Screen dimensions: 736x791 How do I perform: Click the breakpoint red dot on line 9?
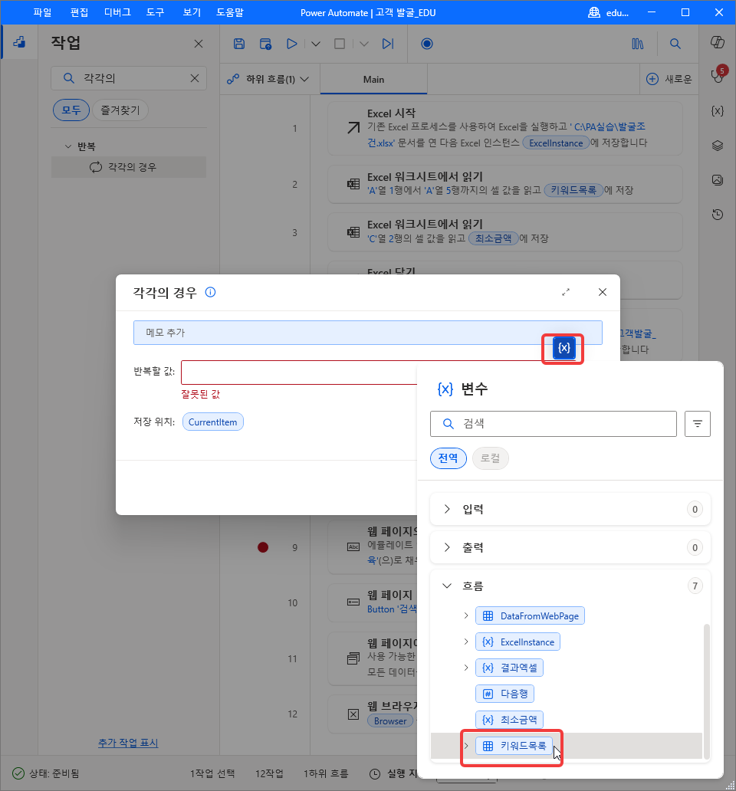263,547
